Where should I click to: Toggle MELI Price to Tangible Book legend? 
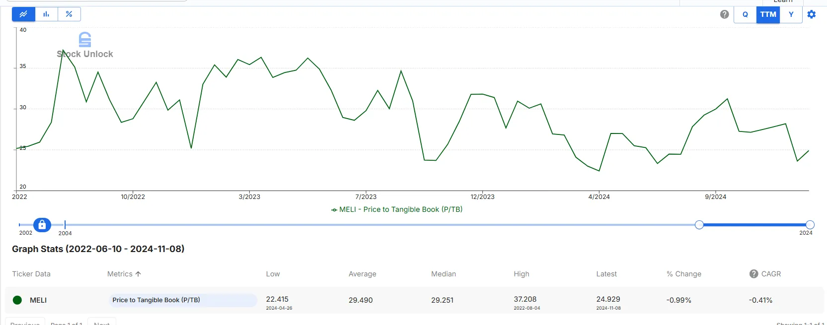(x=397, y=209)
